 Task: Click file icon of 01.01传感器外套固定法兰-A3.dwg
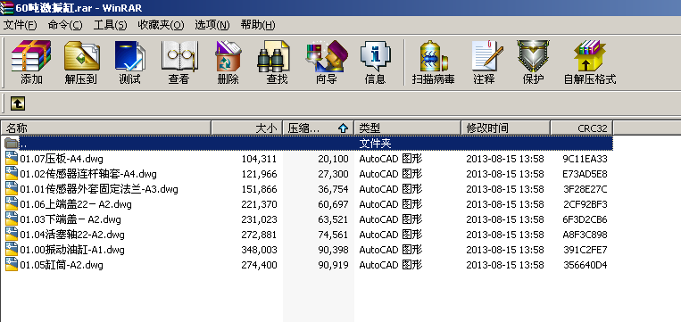12,189
